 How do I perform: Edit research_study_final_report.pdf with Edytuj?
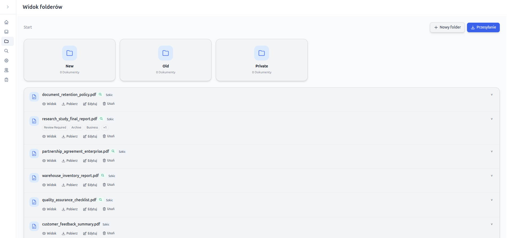(x=90, y=136)
